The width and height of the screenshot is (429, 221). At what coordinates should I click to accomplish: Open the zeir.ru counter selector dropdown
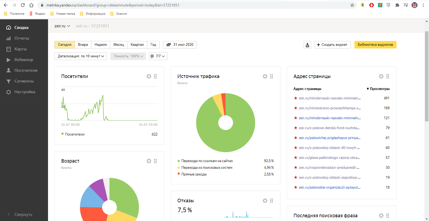click(x=62, y=26)
